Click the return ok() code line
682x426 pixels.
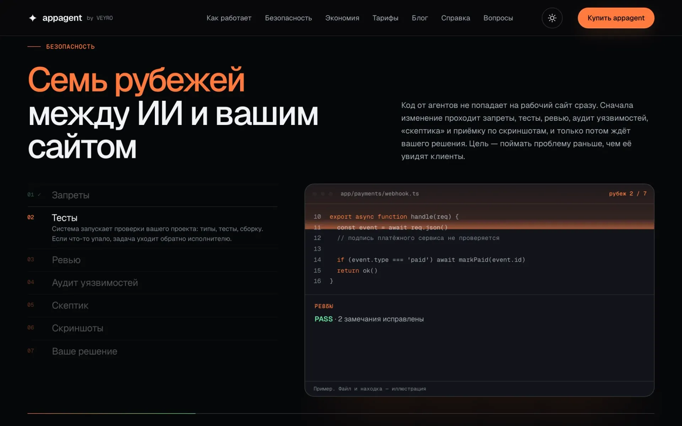point(357,271)
